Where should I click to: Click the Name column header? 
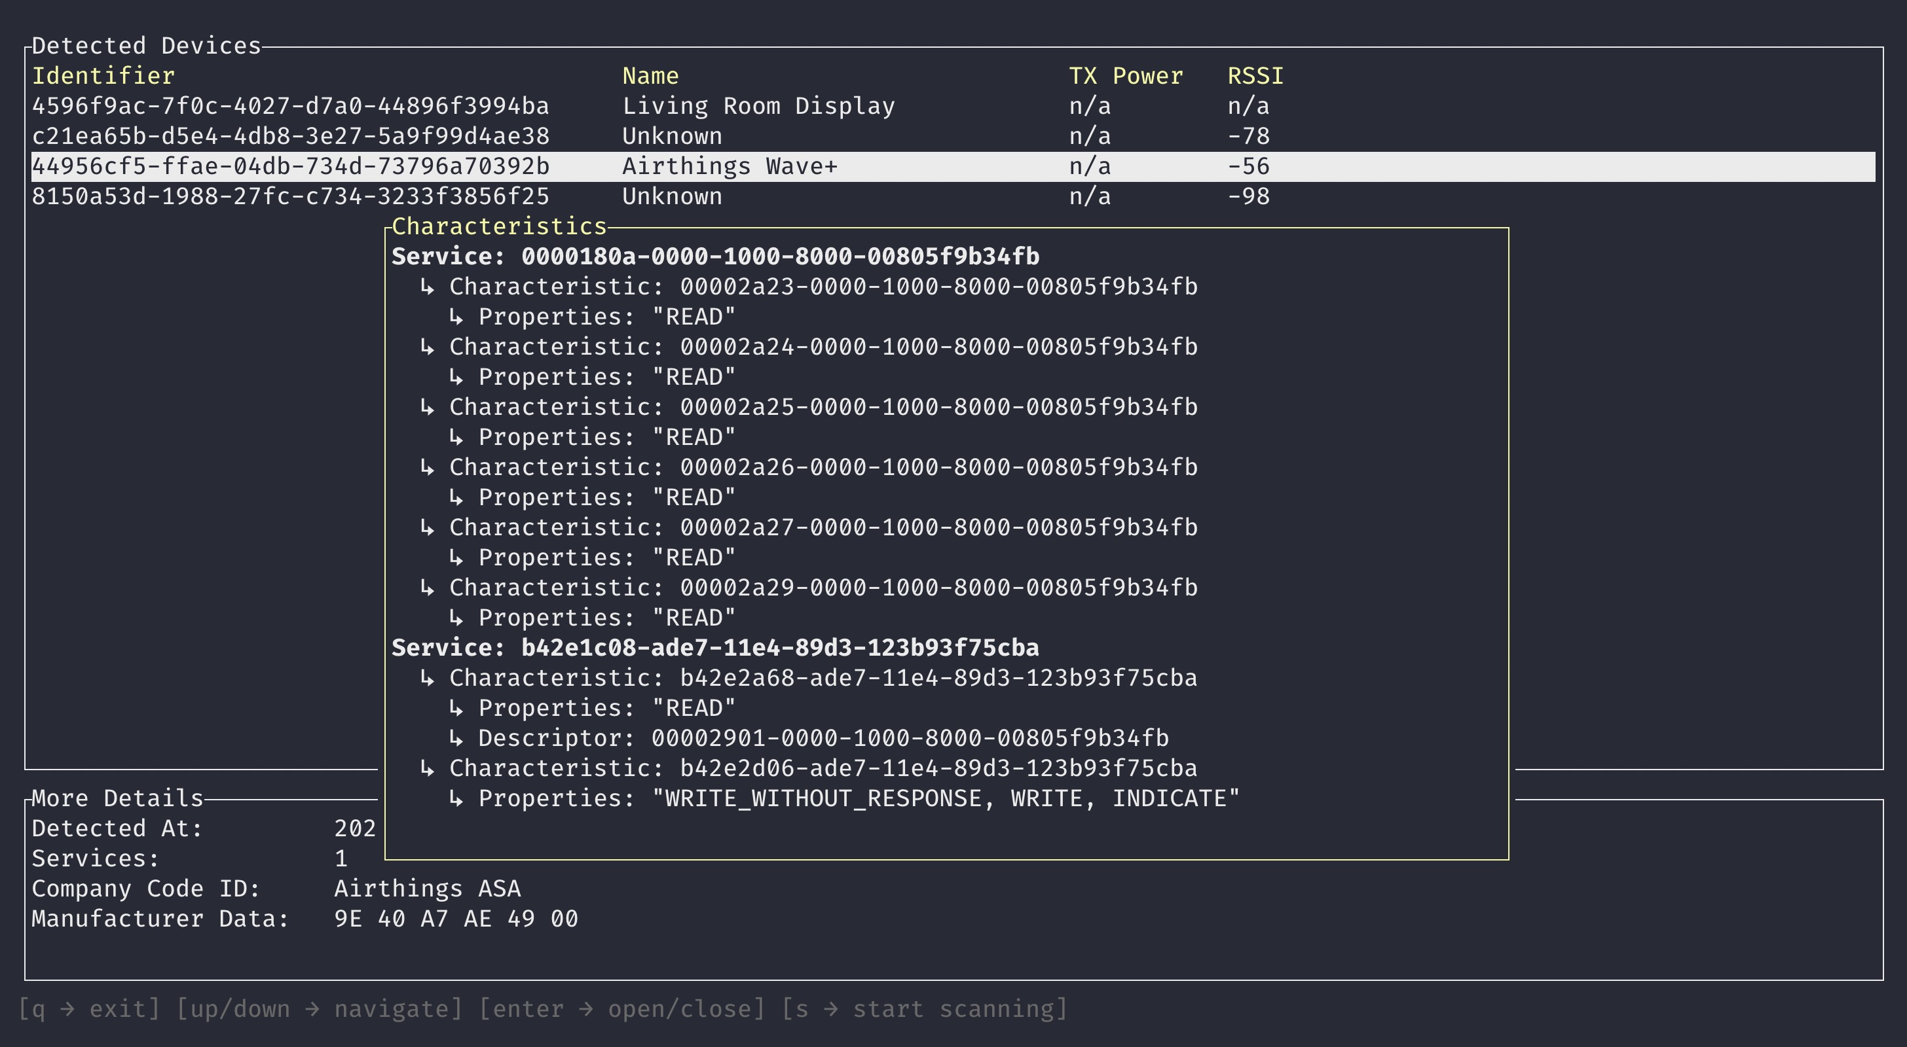tap(650, 76)
